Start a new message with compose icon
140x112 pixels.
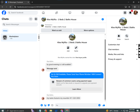[36, 19]
